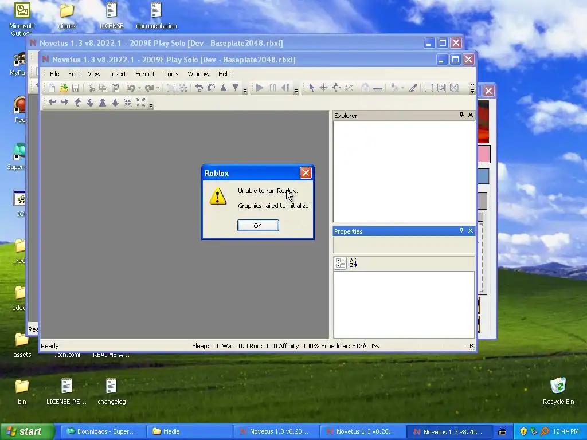Pin the Properties panel
The image size is (587, 440).
[x=461, y=231]
